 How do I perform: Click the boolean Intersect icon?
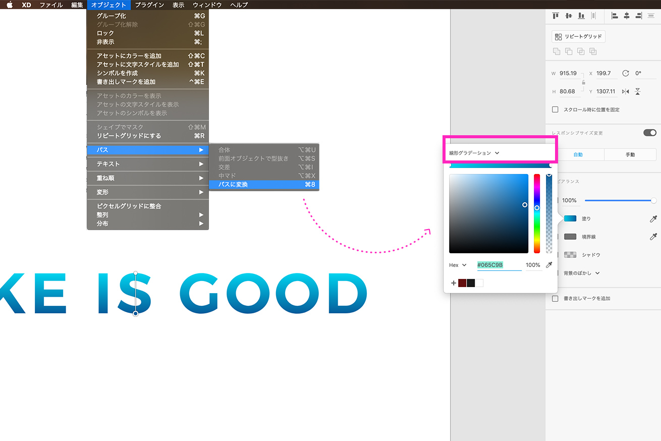[x=581, y=51]
